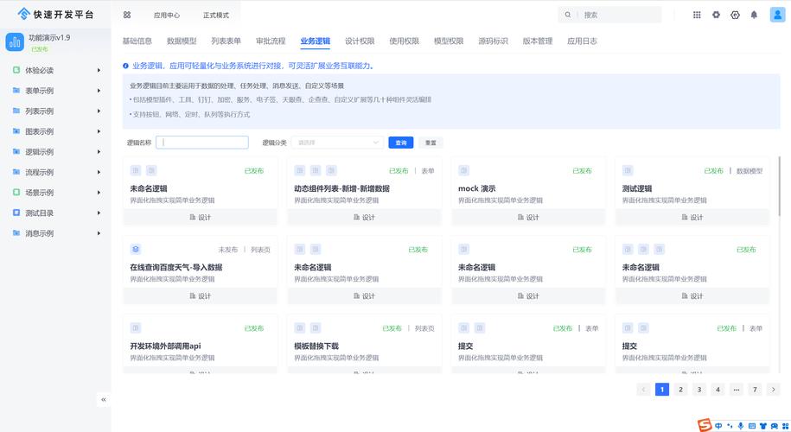
Task: Switch to the 设计权限 tab
Action: click(x=360, y=41)
